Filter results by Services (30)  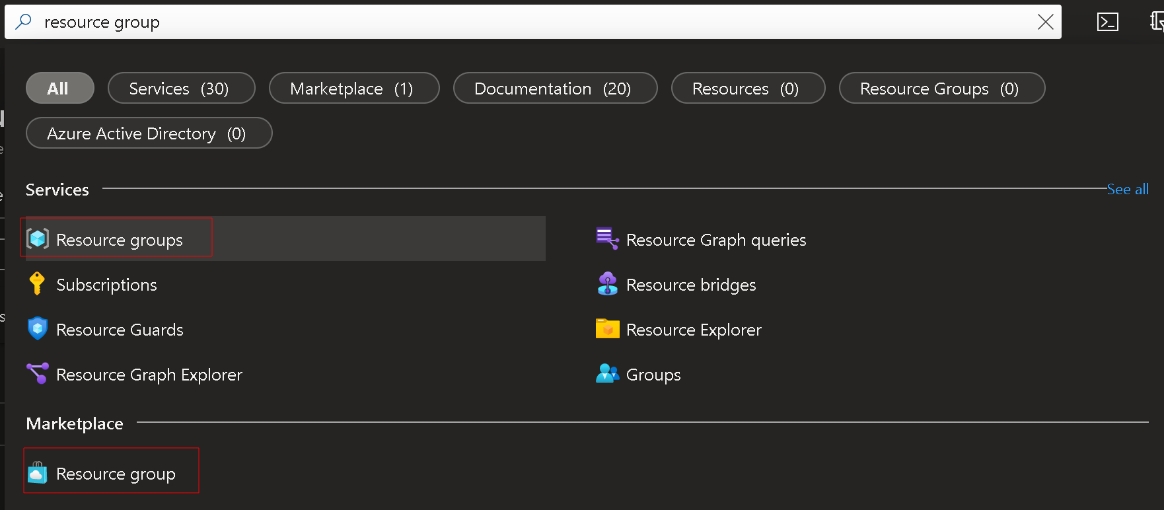coord(182,88)
